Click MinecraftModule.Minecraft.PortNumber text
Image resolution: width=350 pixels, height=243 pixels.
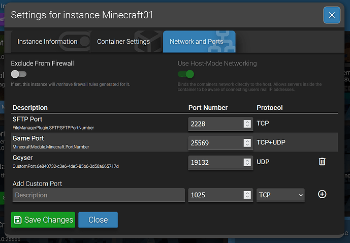click(51, 147)
